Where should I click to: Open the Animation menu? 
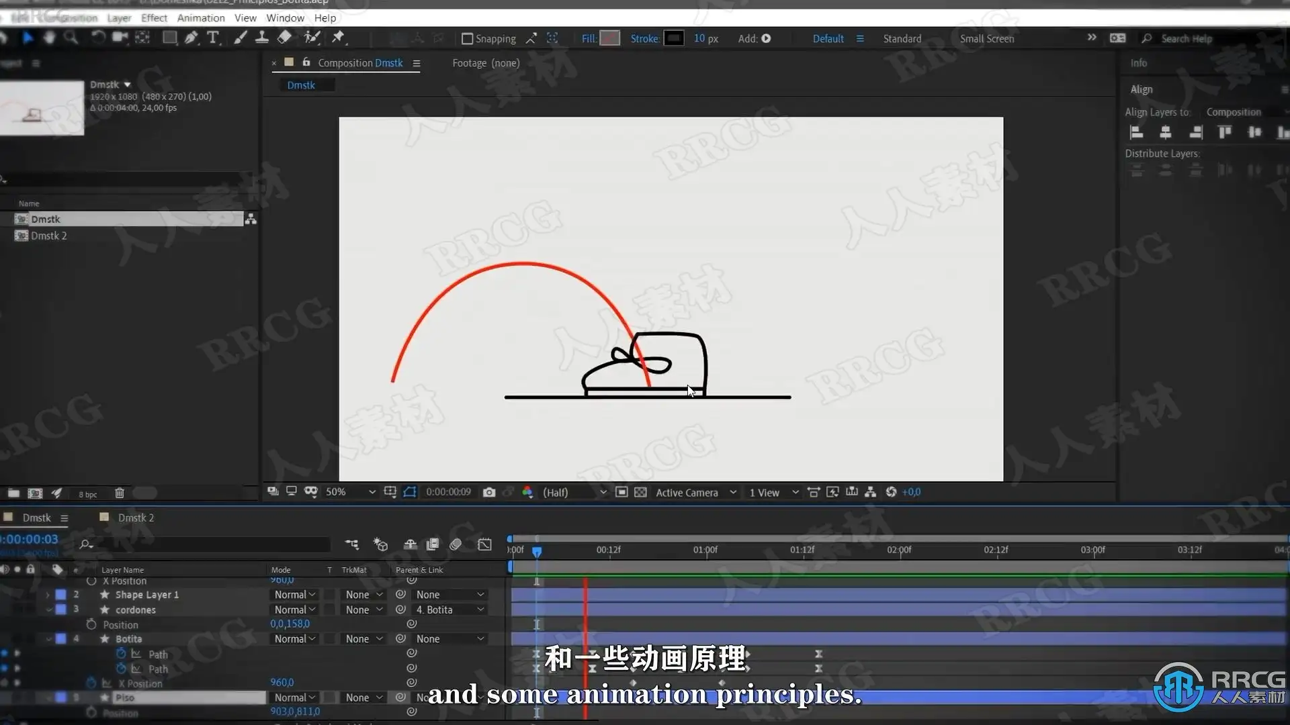200,18
